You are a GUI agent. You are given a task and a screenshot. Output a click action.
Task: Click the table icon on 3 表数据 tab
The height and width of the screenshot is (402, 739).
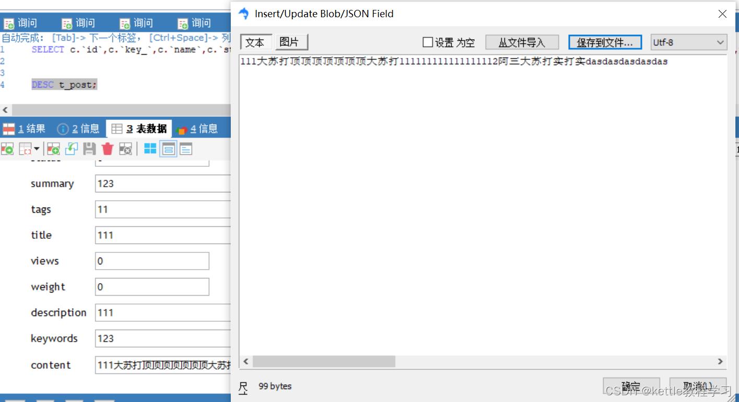(117, 129)
